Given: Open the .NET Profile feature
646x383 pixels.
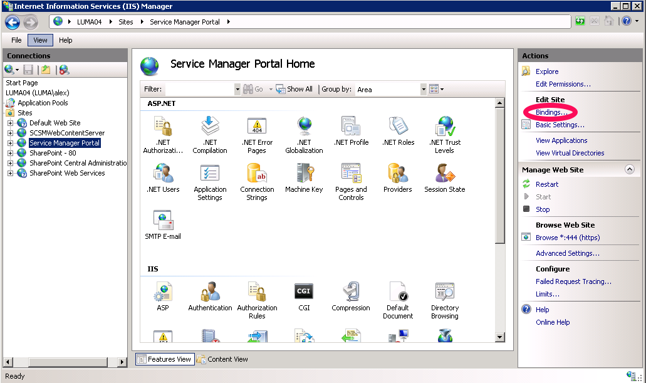Looking at the screenshot, I should (x=351, y=131).
